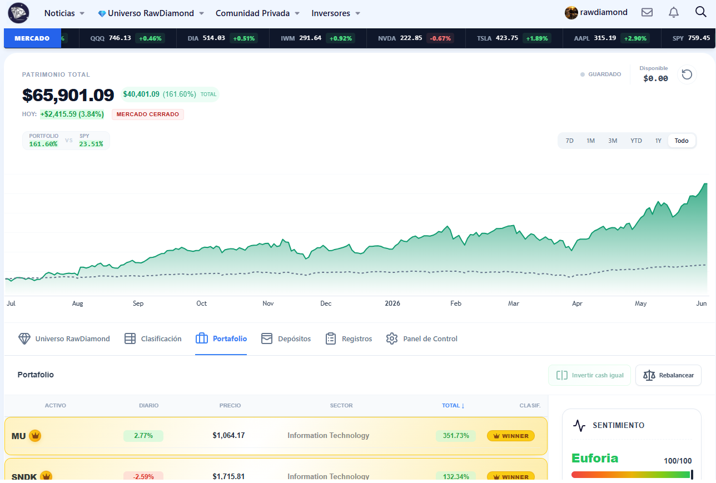
Task: Click the Euforia sentiment gauge bar
Action: (632, 475)
